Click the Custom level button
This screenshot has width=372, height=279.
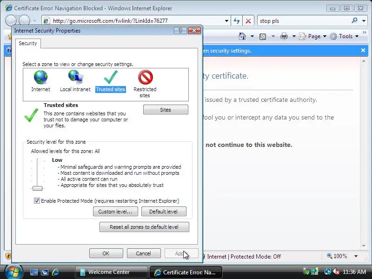pos(115,212)
